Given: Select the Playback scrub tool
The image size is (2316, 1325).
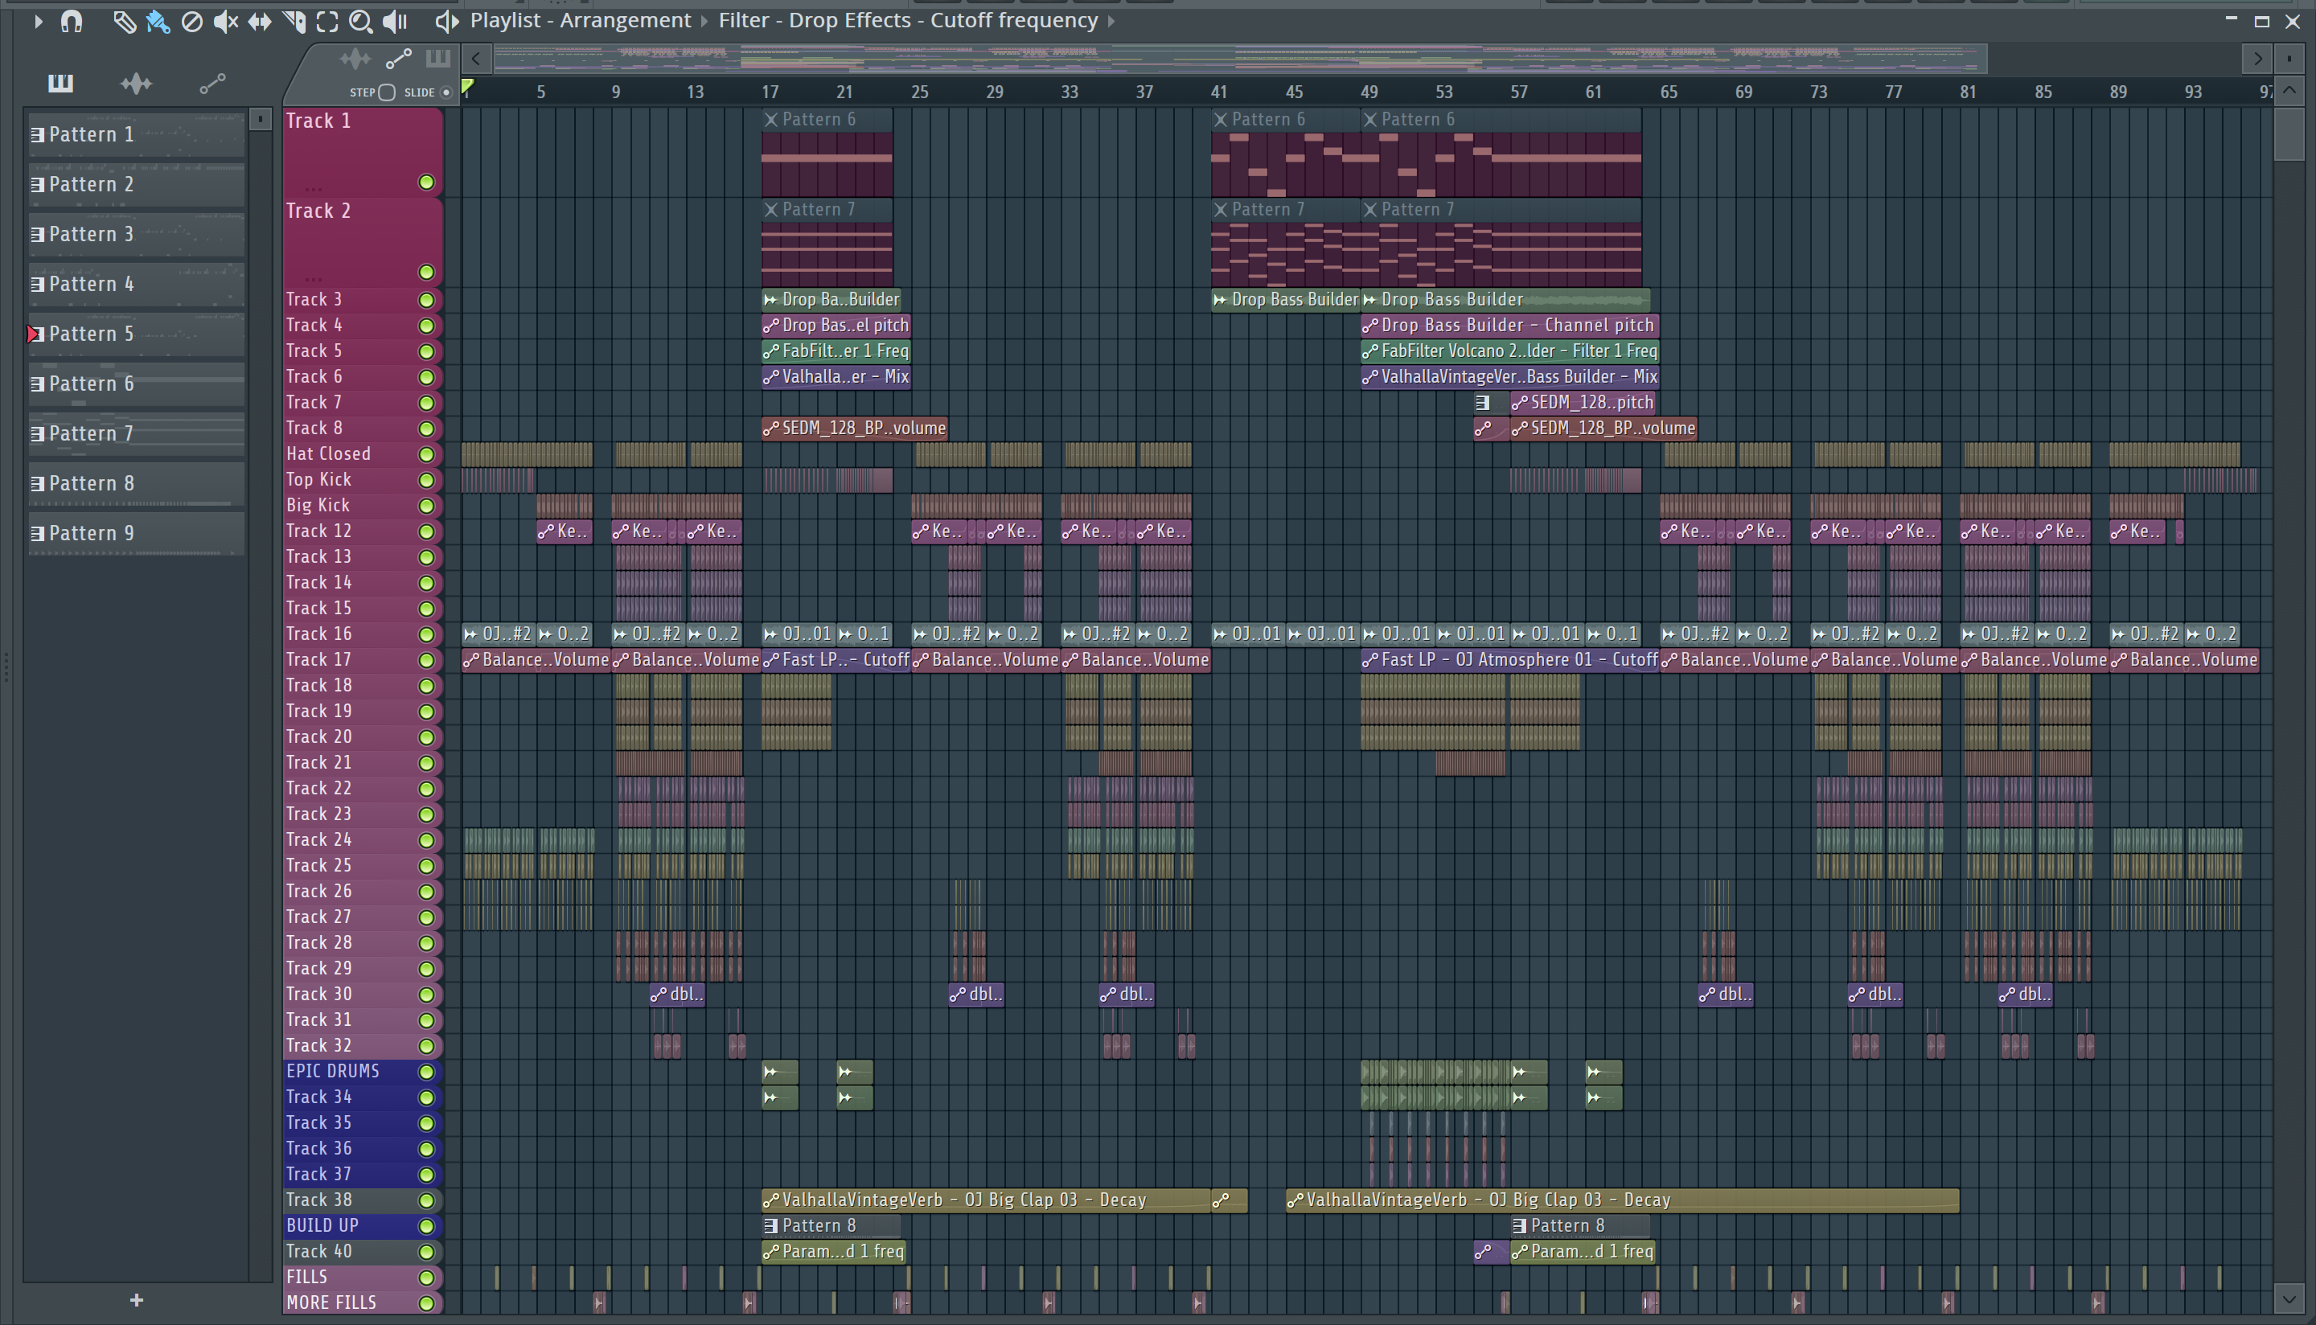Looking at the screenshot, I should click(395, 21).
